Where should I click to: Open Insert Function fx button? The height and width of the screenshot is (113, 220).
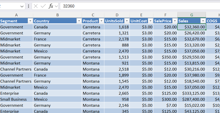click(51, 6)
